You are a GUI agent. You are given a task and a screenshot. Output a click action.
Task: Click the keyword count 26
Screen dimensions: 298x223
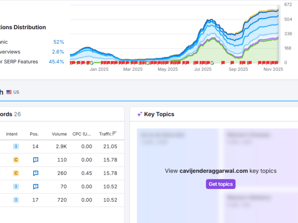point(17,114)
